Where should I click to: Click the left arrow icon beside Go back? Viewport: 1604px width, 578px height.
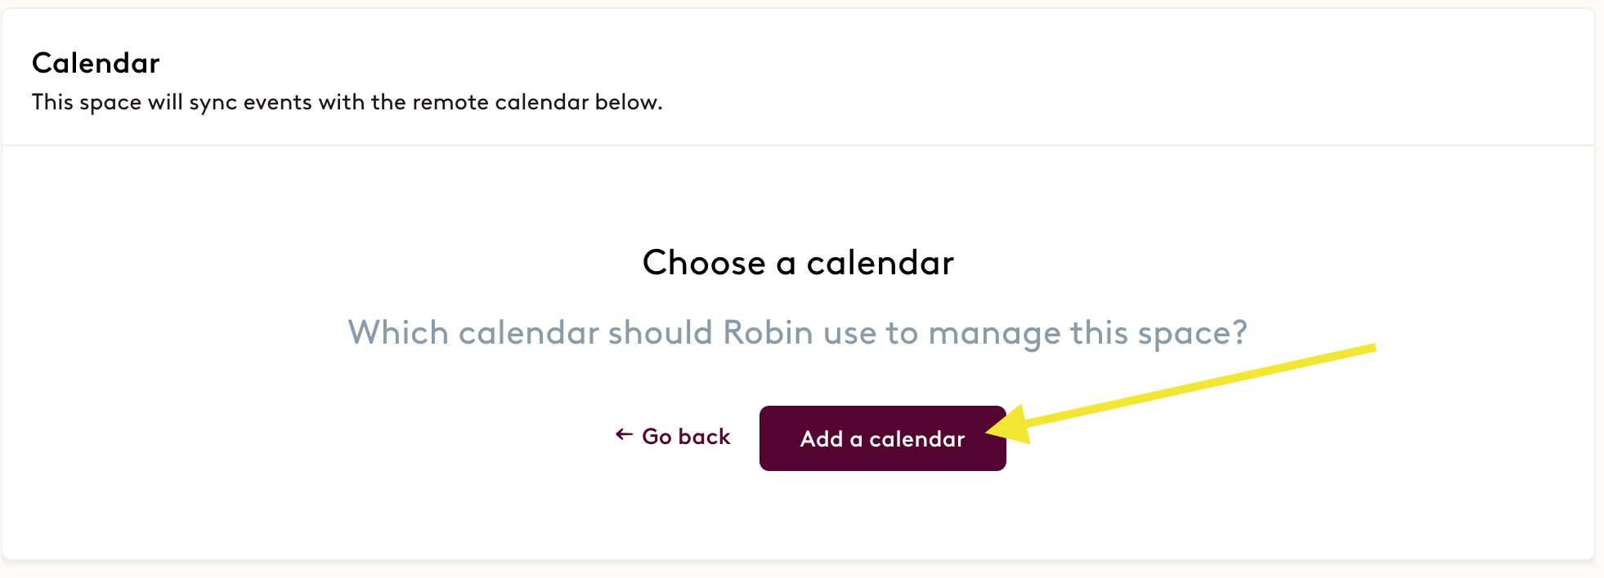tap(624, 435)
